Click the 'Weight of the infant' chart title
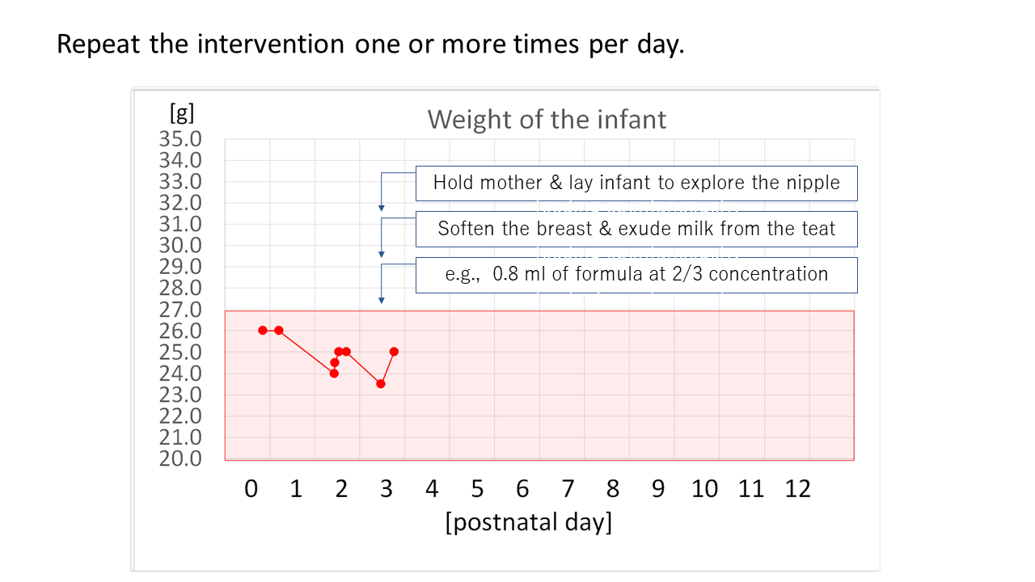1035x582 pixels. 547,120
